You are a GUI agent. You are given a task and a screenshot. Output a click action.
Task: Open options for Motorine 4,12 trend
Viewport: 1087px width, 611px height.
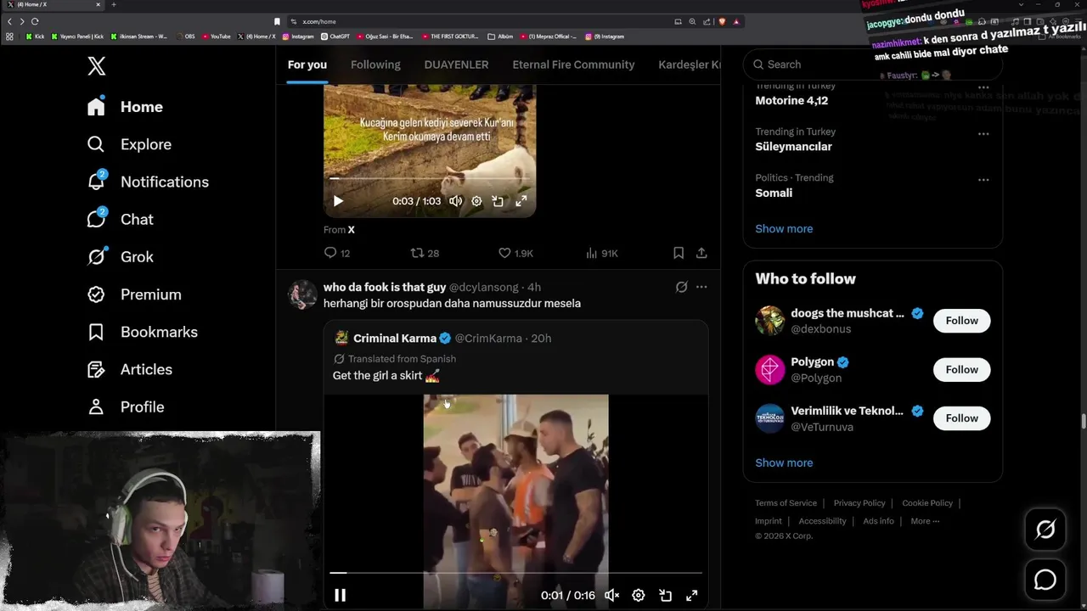click(983, 87)
